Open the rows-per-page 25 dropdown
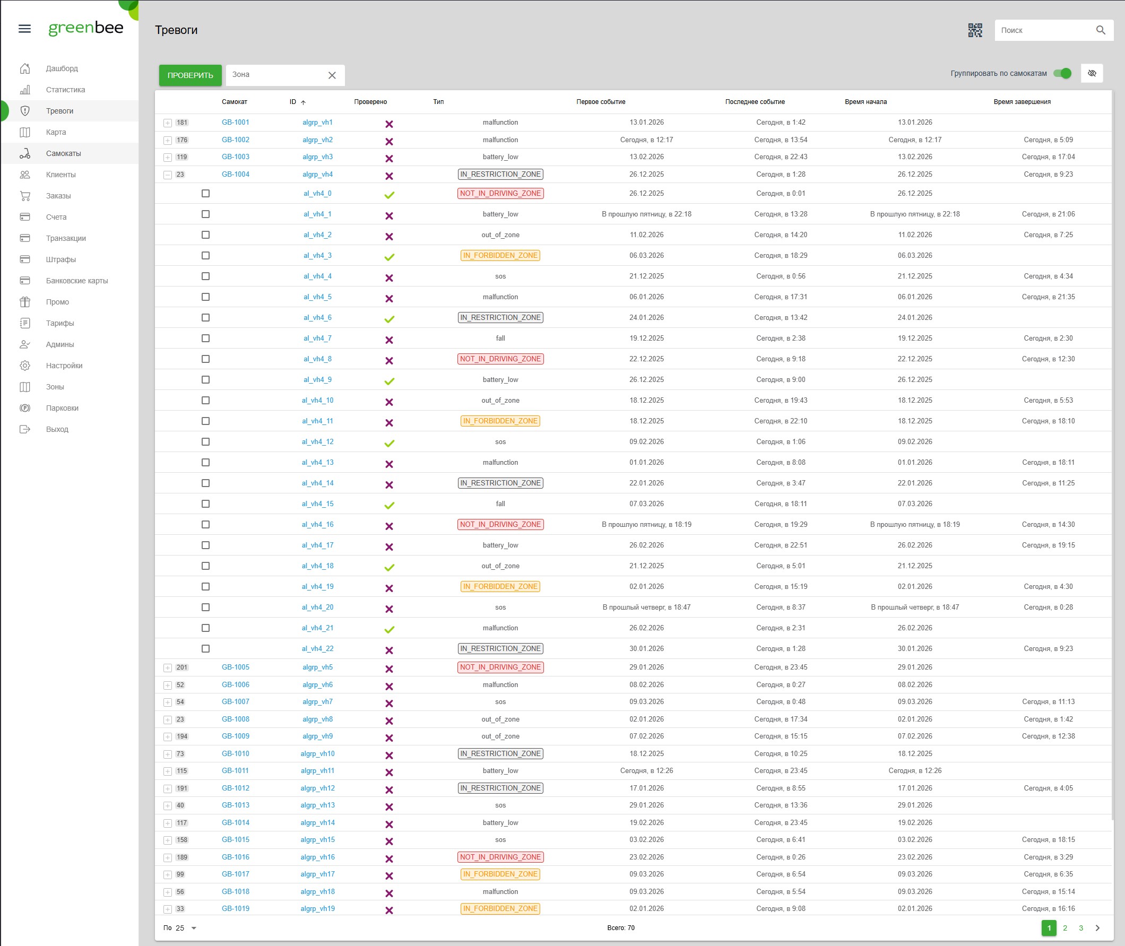The image size is (1125, 946). [x=186, y=928]
